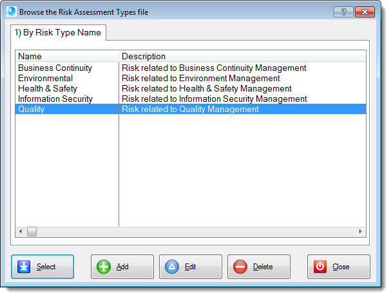Image resolution: width=391 pixels, height=297 pixels.
Task: Choose the Health & Safety entry
Action: click(48, 88)
